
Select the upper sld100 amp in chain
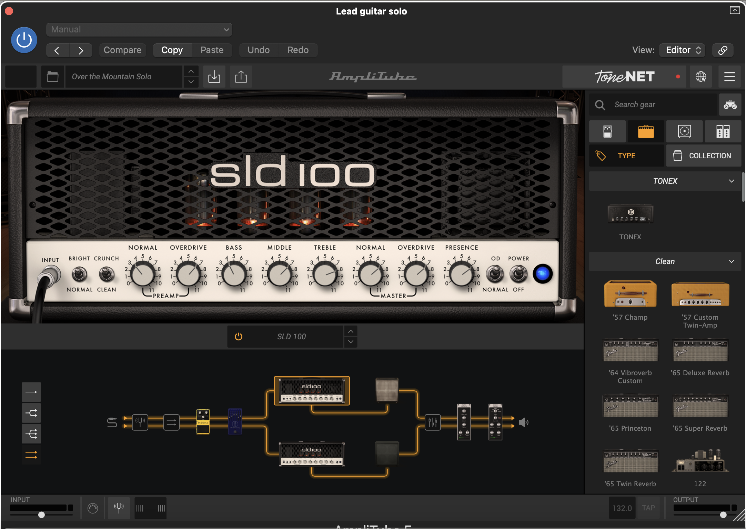312,390
